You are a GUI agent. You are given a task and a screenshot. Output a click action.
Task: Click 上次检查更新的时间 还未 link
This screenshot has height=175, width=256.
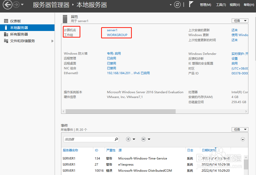[x=234, y=40]
